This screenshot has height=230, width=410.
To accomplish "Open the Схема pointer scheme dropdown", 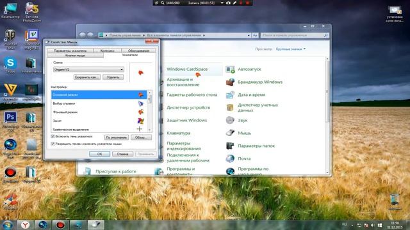I will point(88,70).
